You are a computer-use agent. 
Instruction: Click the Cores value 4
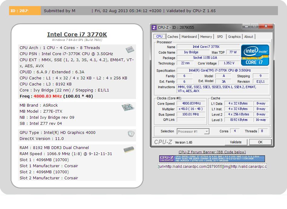coord(235,131)
